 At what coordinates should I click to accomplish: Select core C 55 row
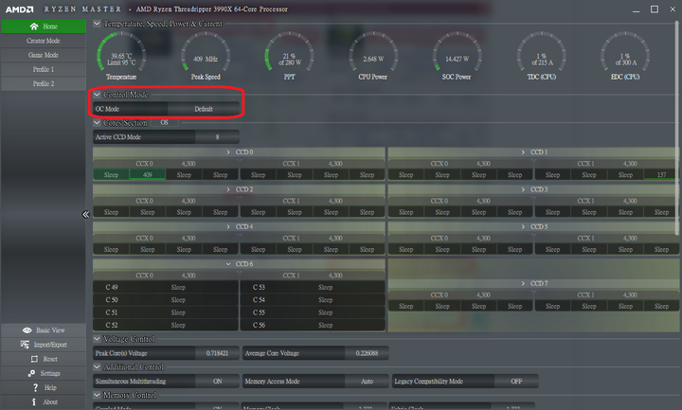(313, 312)
